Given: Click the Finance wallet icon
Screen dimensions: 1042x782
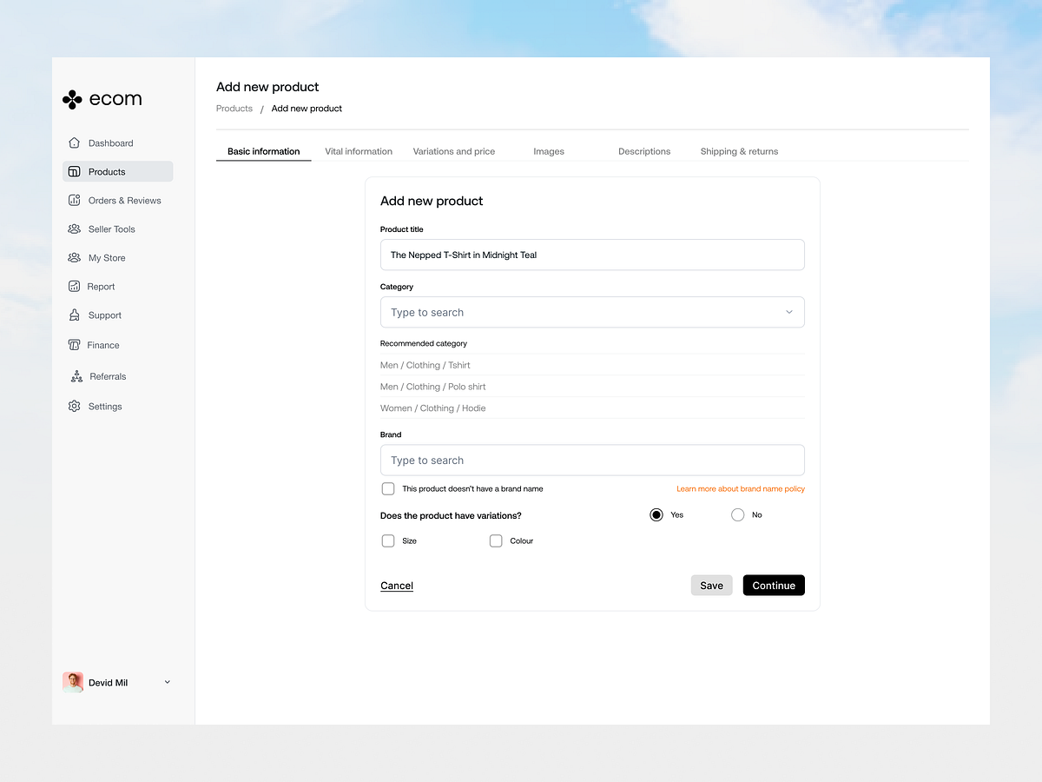Looking at the screenshot, I should point(75,344).
